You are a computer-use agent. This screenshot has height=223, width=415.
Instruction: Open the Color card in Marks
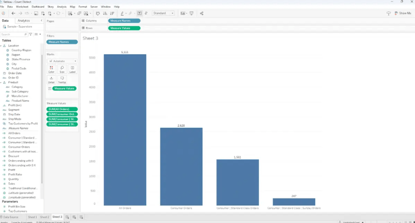click(x=51, y=69)
